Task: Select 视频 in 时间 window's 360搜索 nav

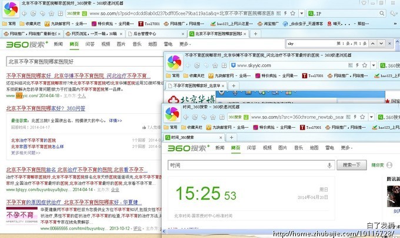Action: pos(267,148)
